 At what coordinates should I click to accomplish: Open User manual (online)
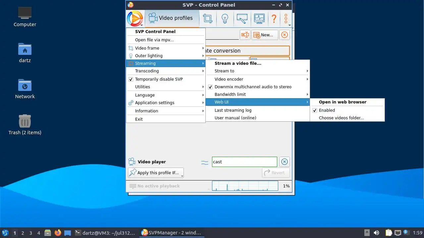click(x=258, y=118)
